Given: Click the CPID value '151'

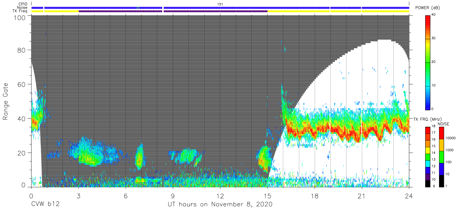Looking at the screenshot, I should pos(220,4).
